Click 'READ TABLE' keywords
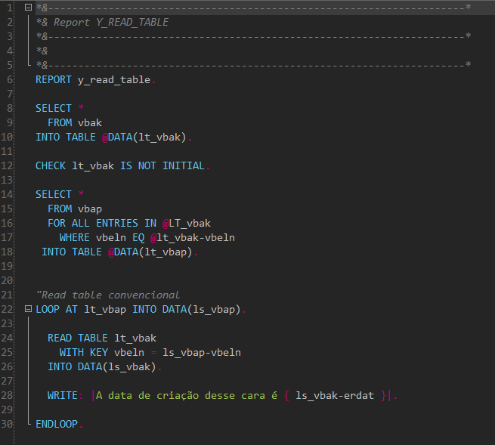495x445 pixels. (x=78, y=338)
